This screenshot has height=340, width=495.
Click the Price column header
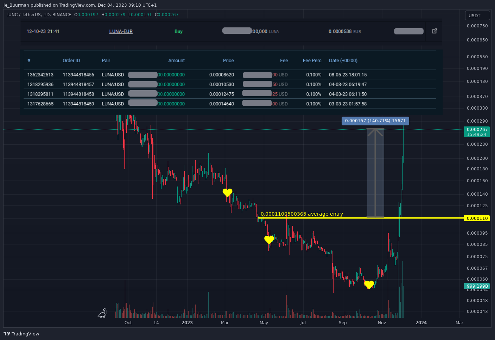point(228,60)
